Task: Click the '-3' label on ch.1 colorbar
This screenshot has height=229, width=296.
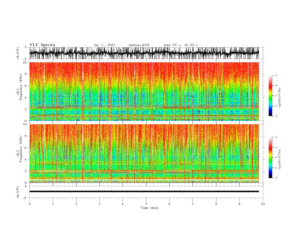Action: pos(275,75)
